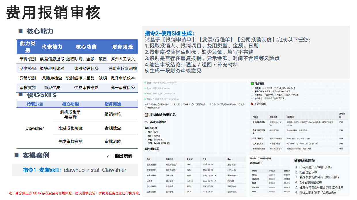Click the green dot before the Read 报销申请单 line
Screen dimensions: 357x200
click(x=145, y=83)
